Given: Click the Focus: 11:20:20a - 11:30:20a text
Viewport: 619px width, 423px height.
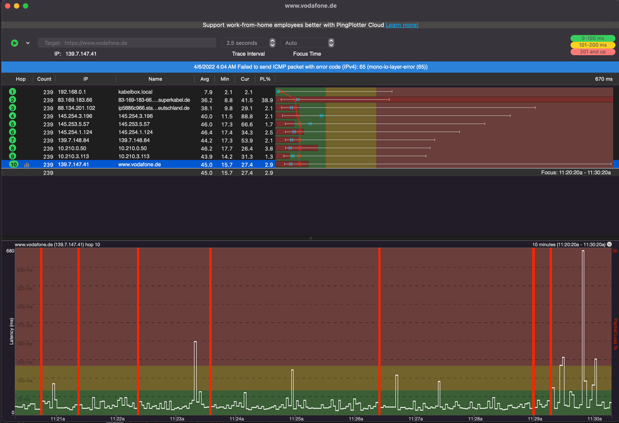Looking at the screenshot, I should (576, 173).
